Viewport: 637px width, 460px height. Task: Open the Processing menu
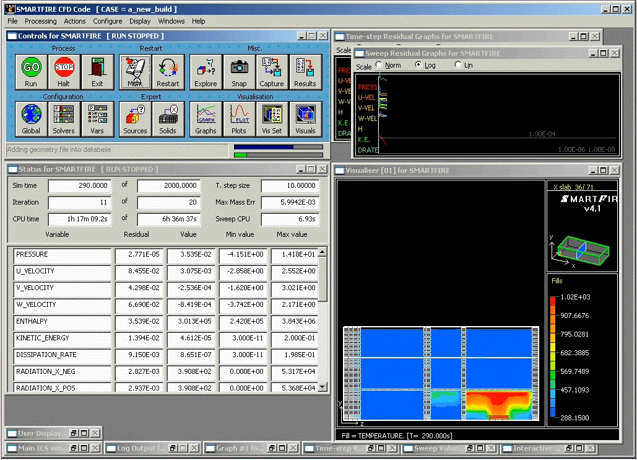coord(41,21)
